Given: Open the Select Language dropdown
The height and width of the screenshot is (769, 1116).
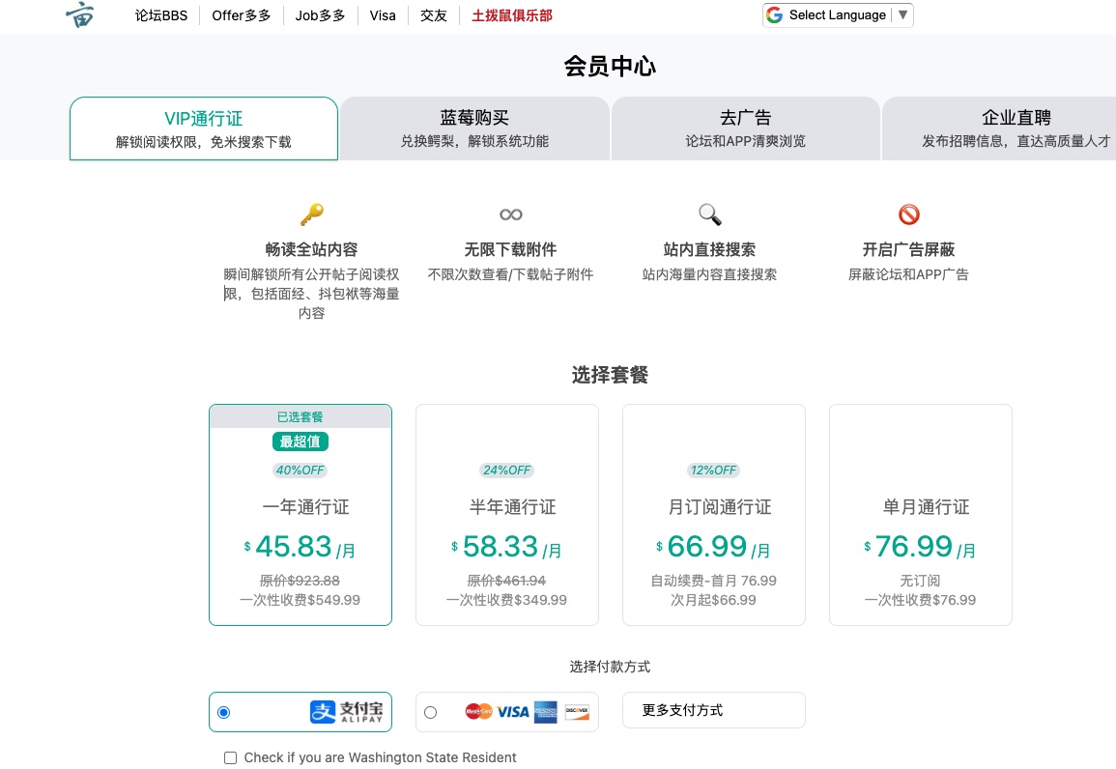Looking at the screenshot, I should coord(838,14).
